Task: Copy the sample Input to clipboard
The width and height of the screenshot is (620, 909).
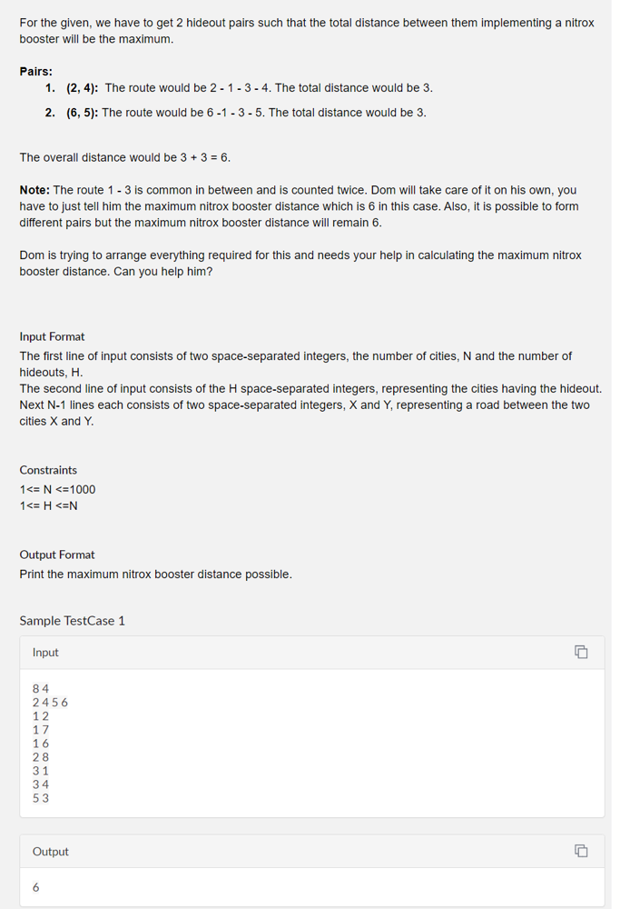Action: (581, 652)
